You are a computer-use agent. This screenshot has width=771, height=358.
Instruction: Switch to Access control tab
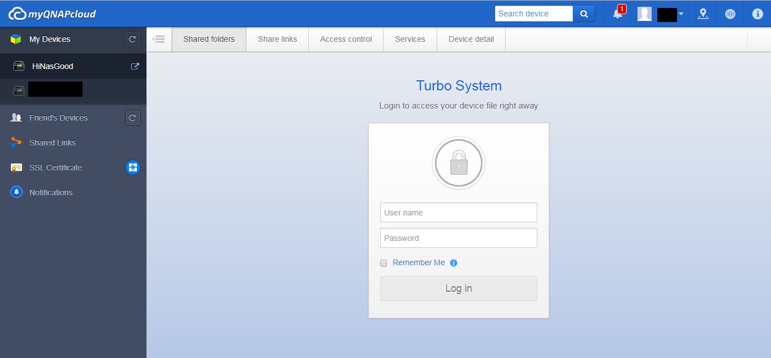(346, 39)
